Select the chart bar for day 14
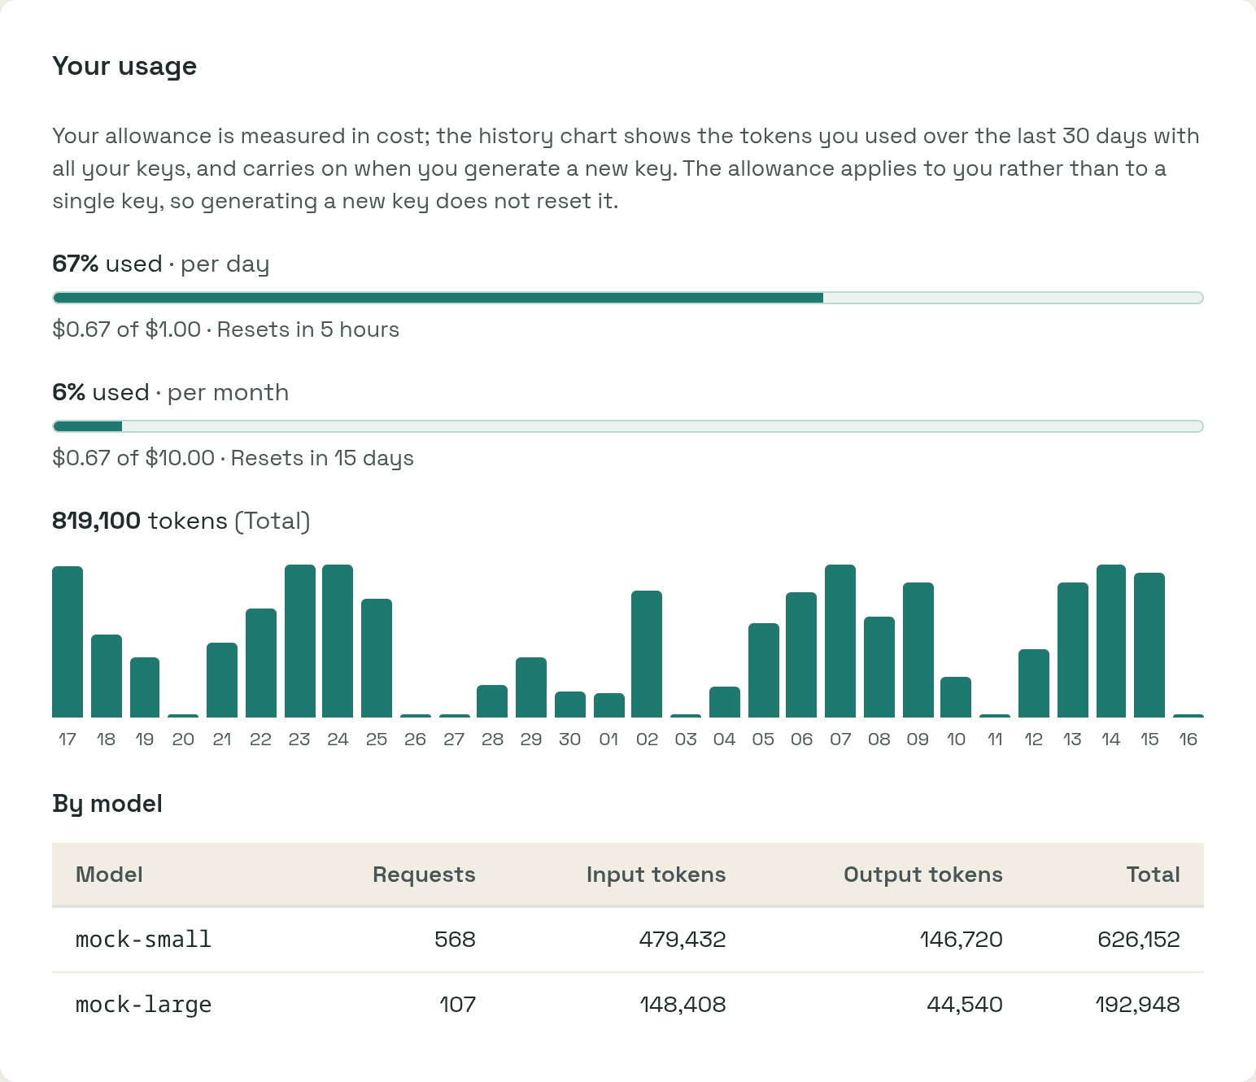 [1111, 641]
